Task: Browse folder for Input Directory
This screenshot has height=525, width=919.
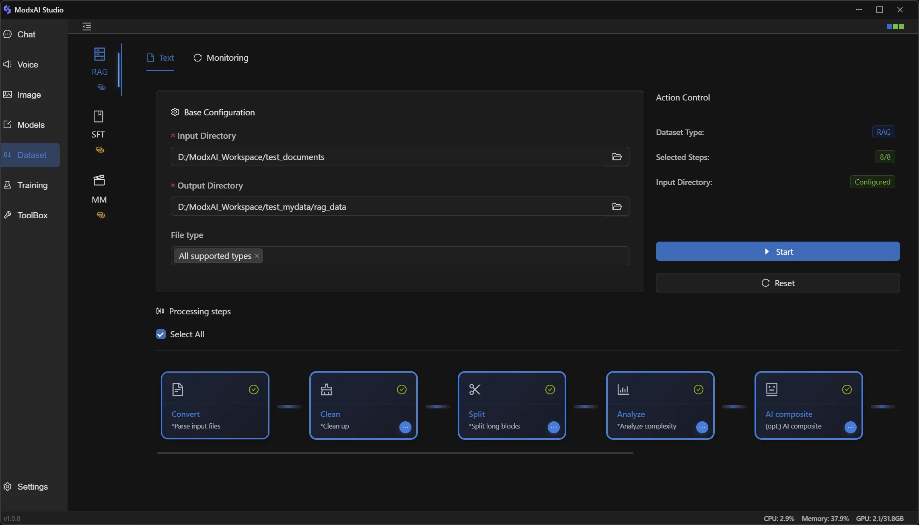Action: click(617, 157)
